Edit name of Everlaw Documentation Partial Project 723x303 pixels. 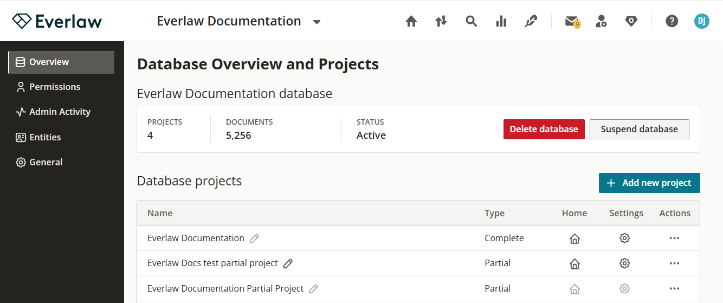click(313, 289)
